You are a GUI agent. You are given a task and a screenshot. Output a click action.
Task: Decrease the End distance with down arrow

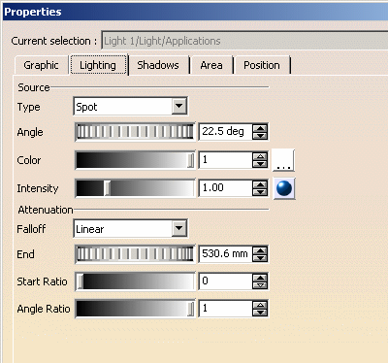click(x=260, y=258)
